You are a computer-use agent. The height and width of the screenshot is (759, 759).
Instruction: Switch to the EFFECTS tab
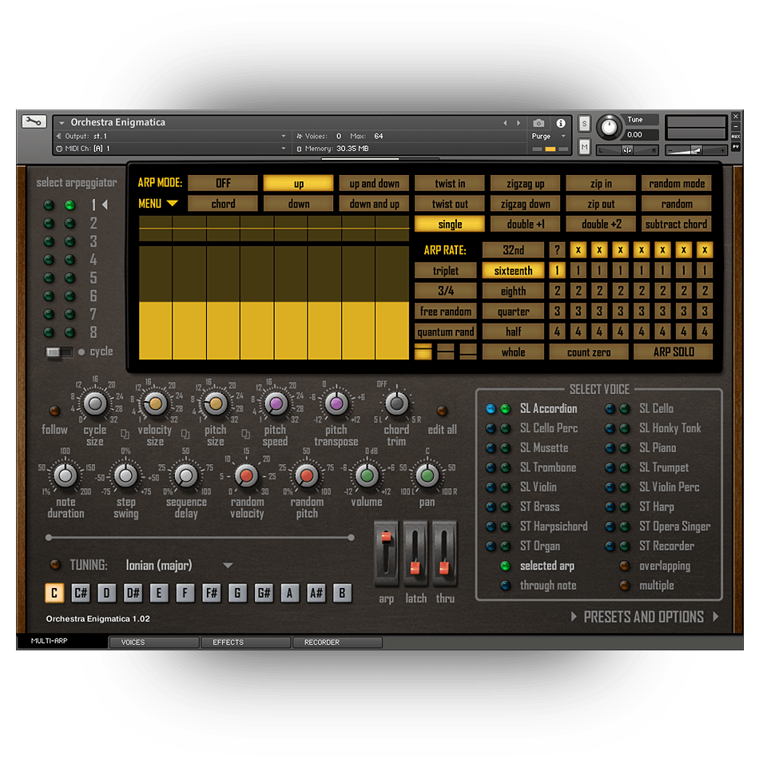246,642
